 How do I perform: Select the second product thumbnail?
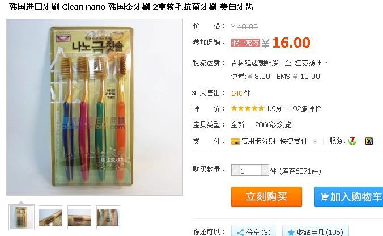[50, 217]
